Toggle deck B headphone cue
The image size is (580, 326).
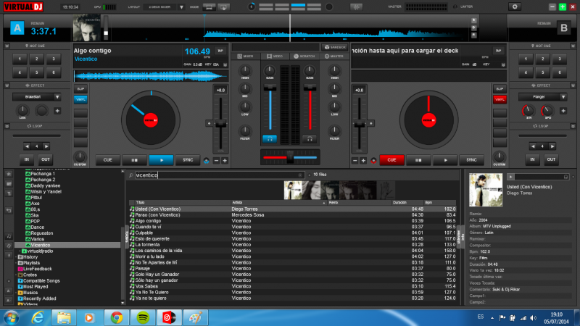point(310,139)
